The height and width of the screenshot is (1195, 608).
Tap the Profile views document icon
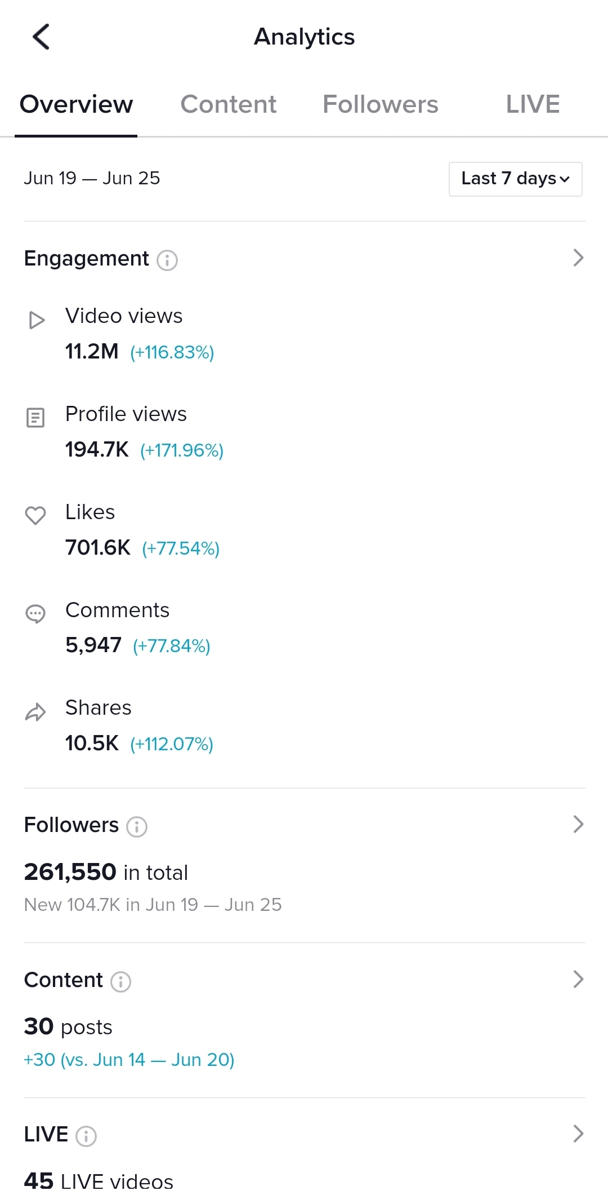coord(35,418)
